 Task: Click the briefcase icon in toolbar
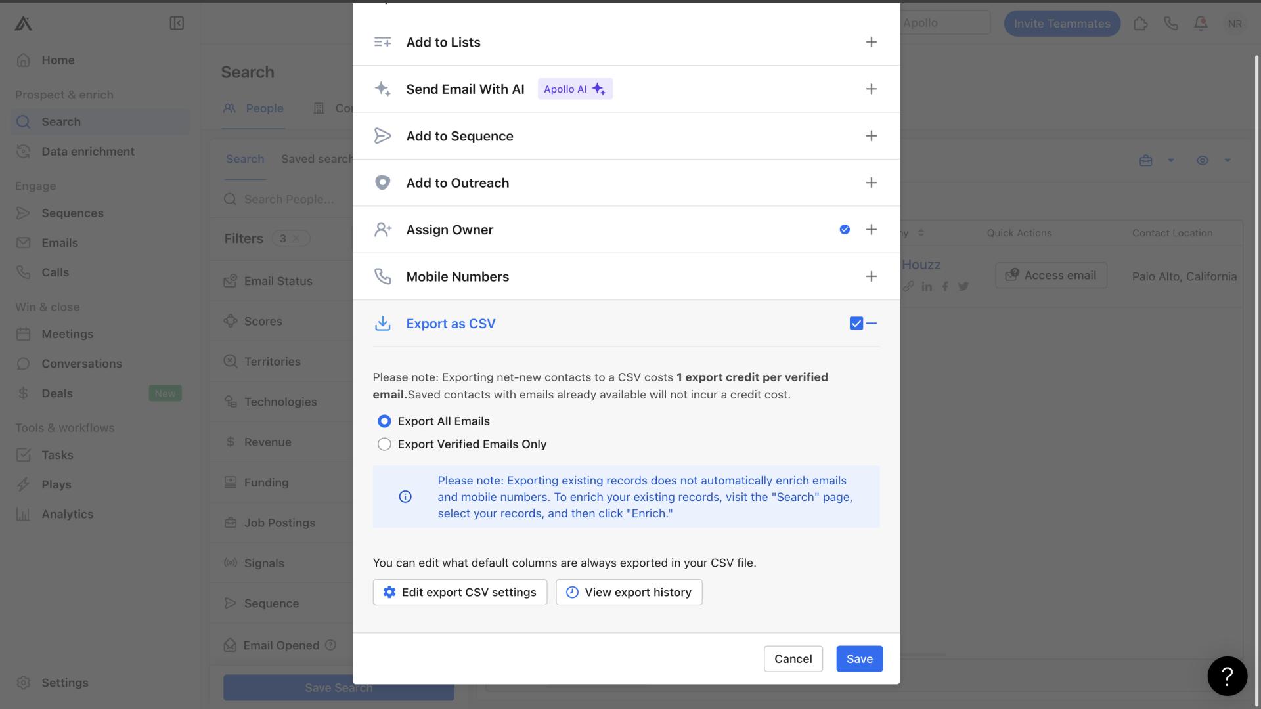pyautogui.click(x=1145, y=160)
